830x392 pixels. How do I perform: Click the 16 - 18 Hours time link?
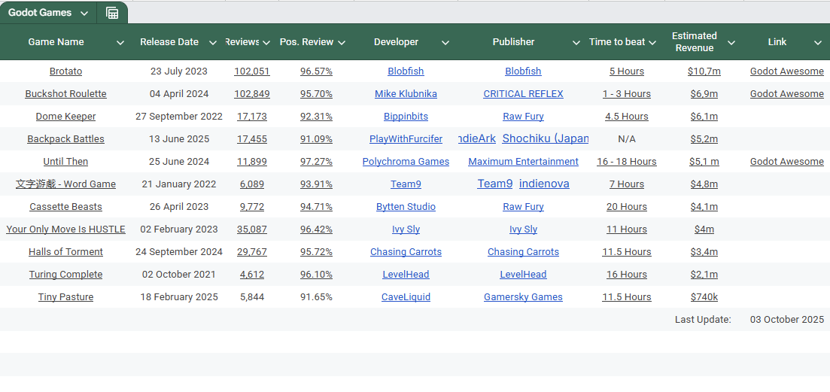pyautogui.click(x=627, y=162)
